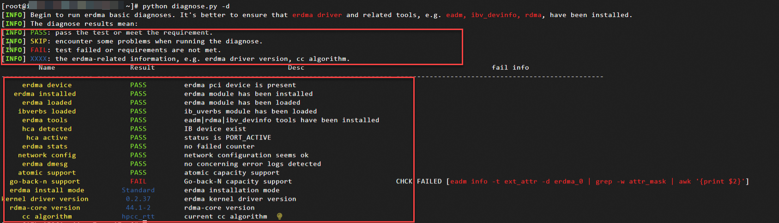Click the 'Name' column header
The width and height of the screenshot is (779, 223).
point(47,67)
